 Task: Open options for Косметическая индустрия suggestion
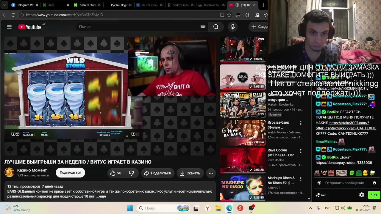pos(301,96)
